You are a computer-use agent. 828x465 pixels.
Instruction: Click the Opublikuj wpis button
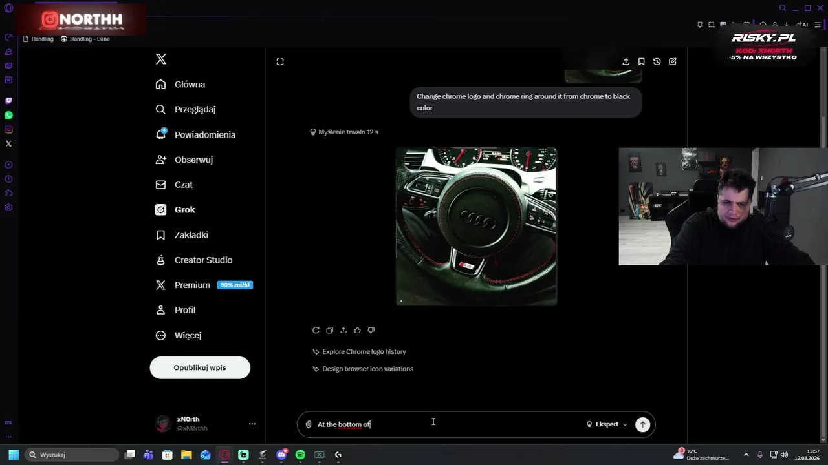tap(200, 367)
